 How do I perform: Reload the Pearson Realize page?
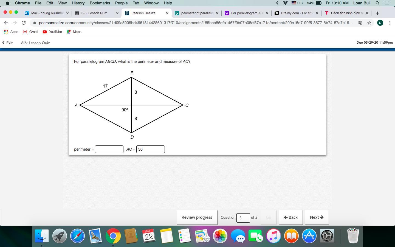click(x=24, y=23)
